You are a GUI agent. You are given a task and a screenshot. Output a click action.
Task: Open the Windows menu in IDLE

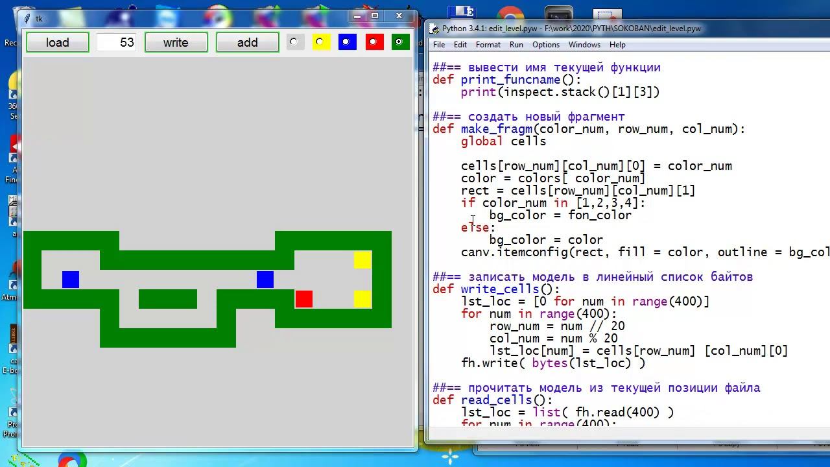(584, 45)
